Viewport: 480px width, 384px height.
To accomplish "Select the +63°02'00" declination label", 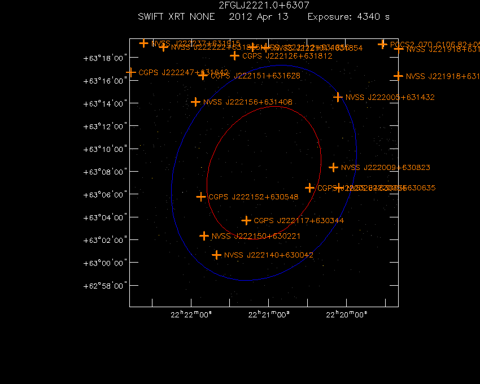I will 105,240.
